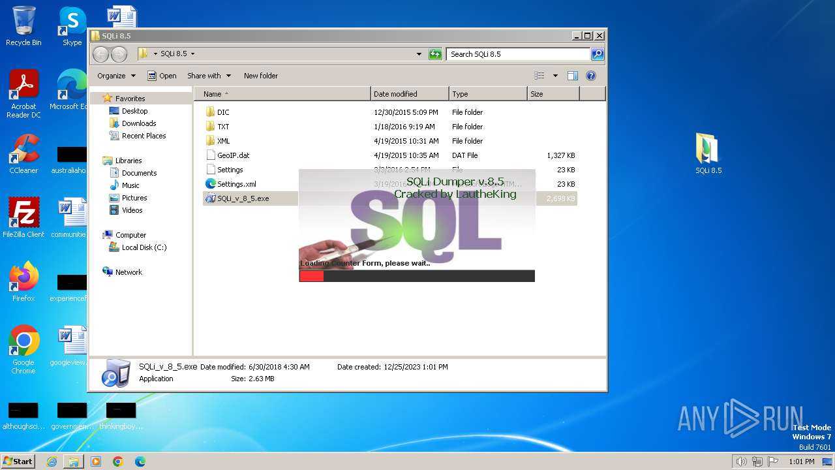This screenshot has width=835, height=470.
Task: Open the Recycle Bin desktop icon
Action: [x=23, y=26]
